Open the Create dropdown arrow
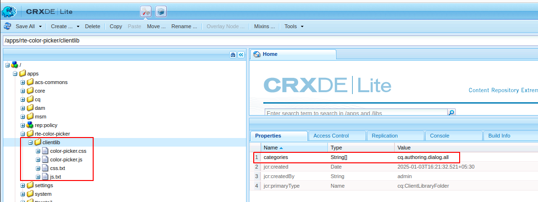Screen dimensions: 538x202 pyautogui.click(x=78, y=26)
